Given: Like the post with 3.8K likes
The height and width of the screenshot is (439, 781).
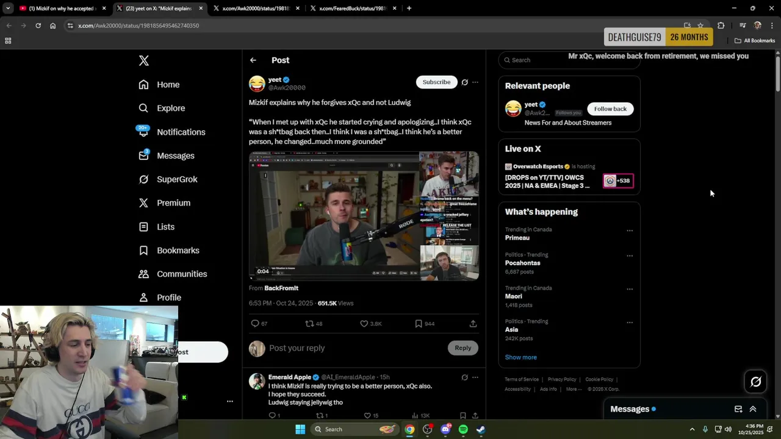Looking at the screenshot, I should 370,324.
